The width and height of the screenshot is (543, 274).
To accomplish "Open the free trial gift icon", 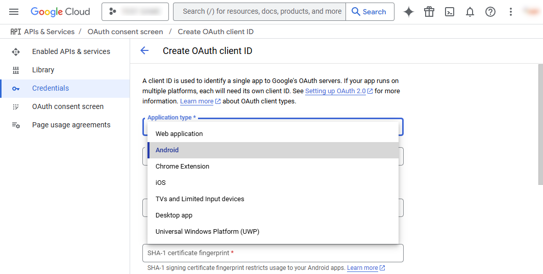I will (429, 12).
